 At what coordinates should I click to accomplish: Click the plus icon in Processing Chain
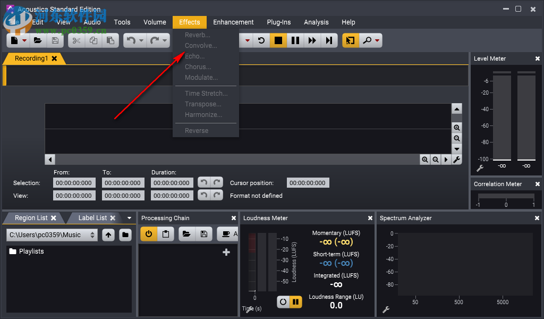[x=226, y=253]
